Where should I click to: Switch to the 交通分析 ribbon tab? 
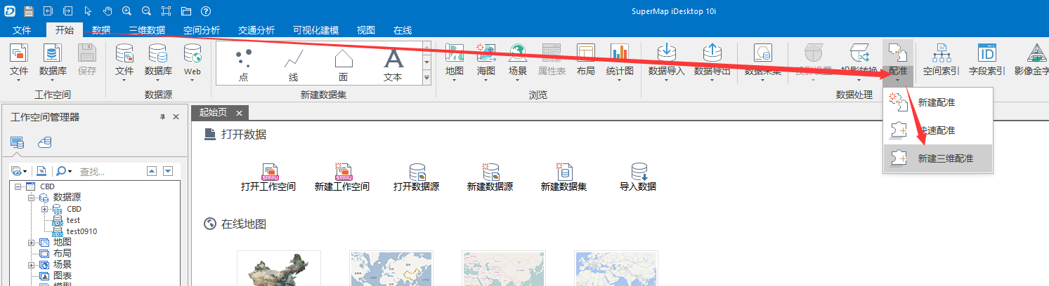click(x=256, y=30)
